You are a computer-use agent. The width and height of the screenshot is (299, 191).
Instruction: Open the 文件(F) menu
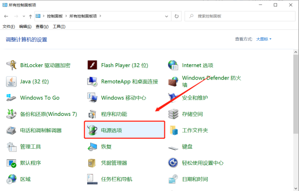pyautogui.click(x=9, y=27)
